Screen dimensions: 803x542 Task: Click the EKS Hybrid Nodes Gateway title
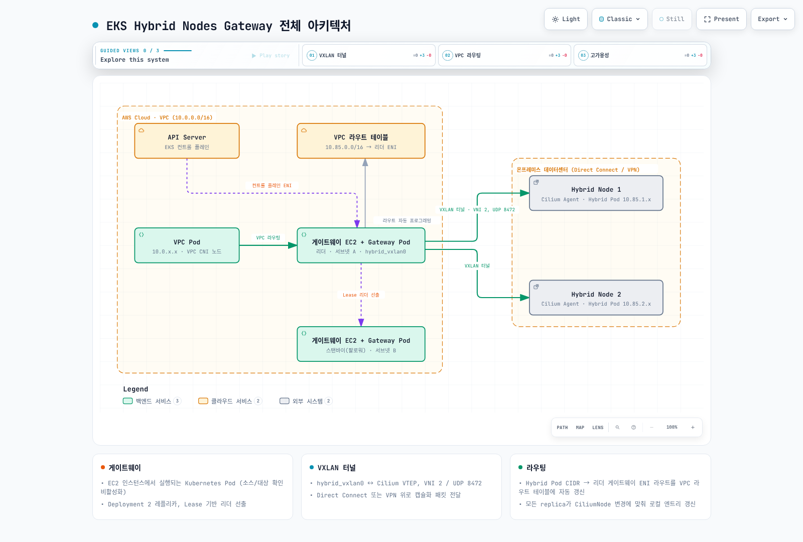[x=228, y=26]
